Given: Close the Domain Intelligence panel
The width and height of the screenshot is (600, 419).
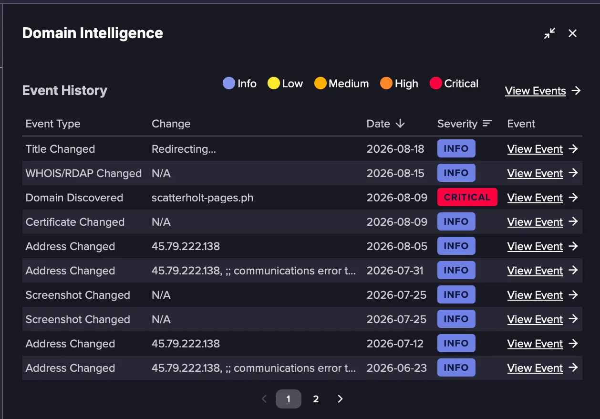Looking at the screenshot, I should pyautogui.click(x=573, y=33).
